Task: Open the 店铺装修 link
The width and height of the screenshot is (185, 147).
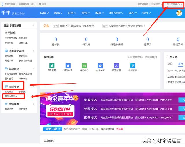Action: [23, 78]
